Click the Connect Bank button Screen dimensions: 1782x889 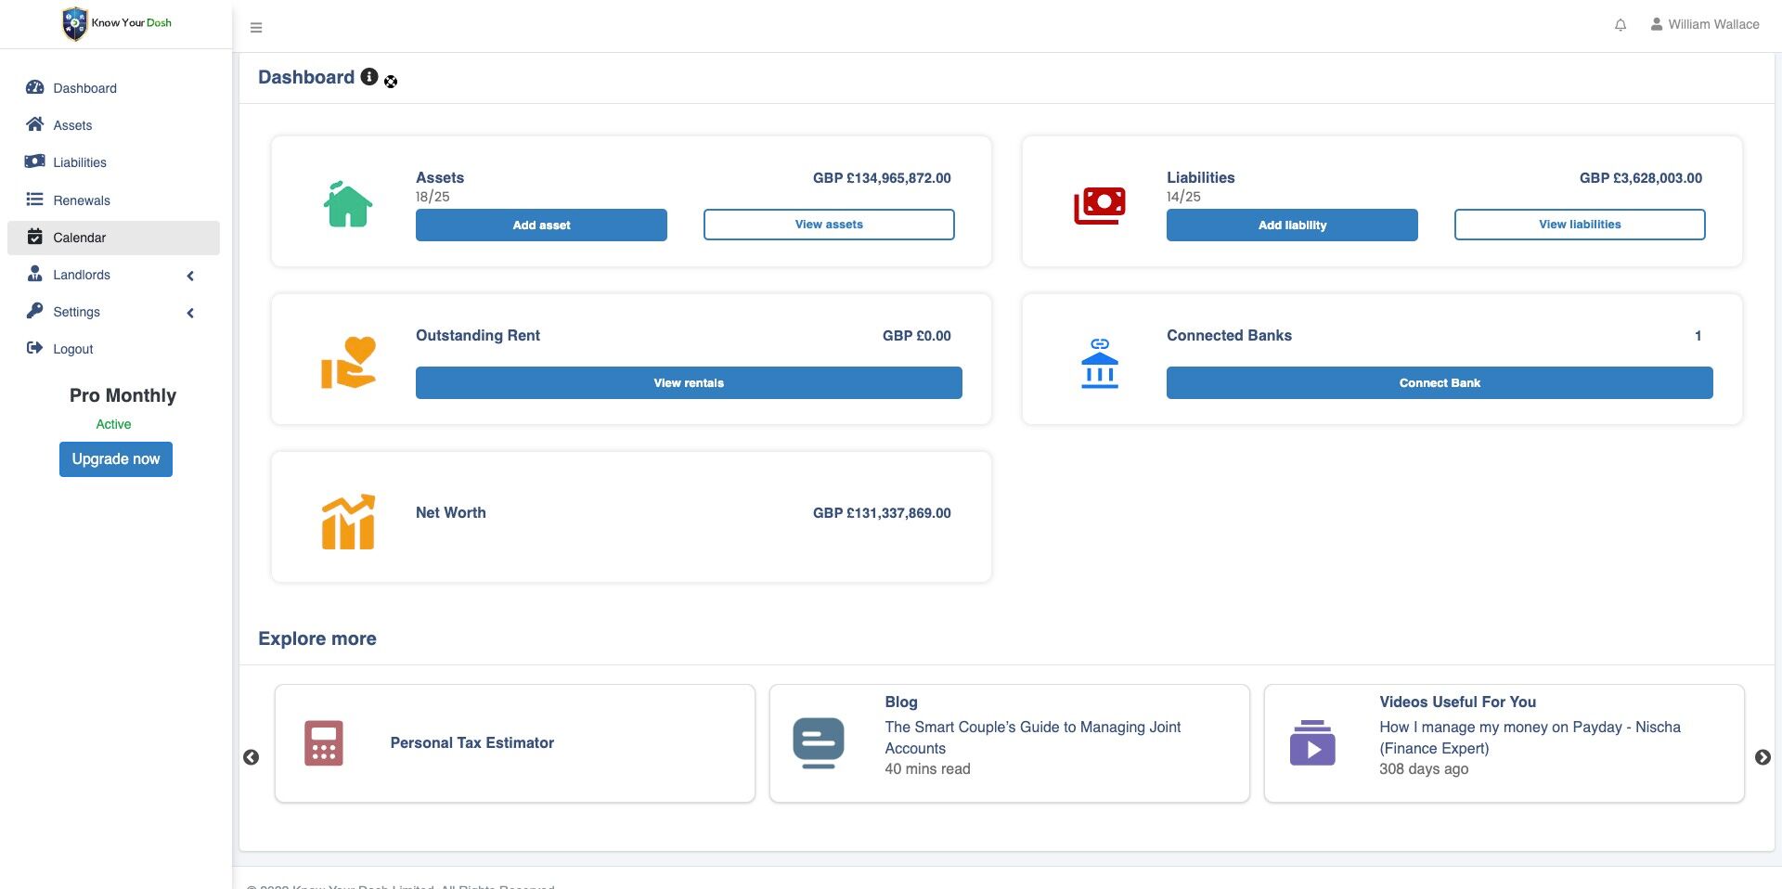[1440, 382]
